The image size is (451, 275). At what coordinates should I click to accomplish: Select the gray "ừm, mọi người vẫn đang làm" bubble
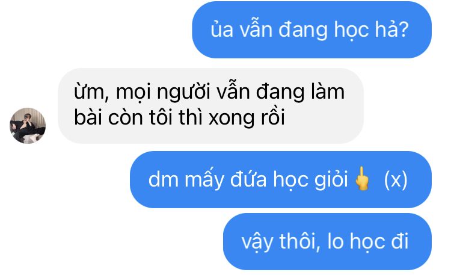[x=210, y=106]
